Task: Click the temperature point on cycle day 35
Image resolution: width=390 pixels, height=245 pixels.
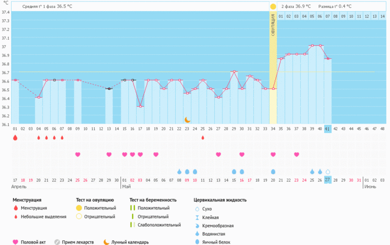Action: tap(281, 59)
